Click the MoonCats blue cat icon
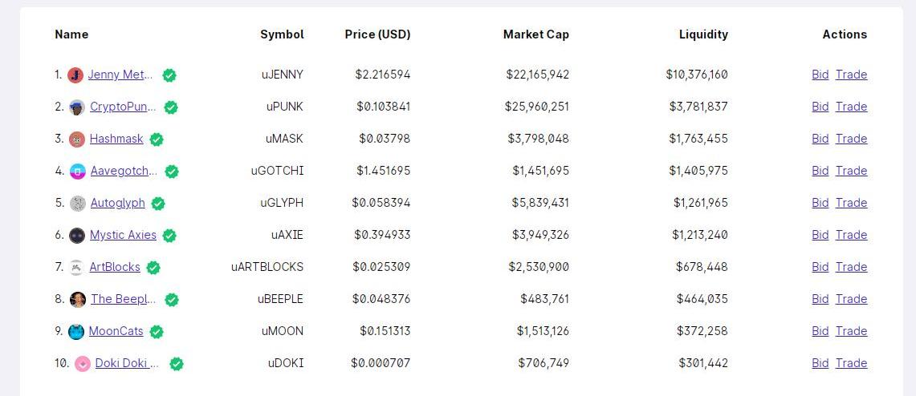 [x=76, y=332]
